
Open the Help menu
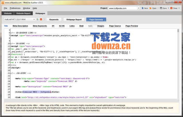[35, 8]
